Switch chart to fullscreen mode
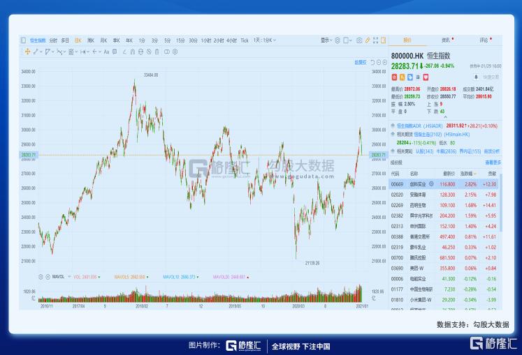Screen dimensions: 522x355 tap(375, 40)
